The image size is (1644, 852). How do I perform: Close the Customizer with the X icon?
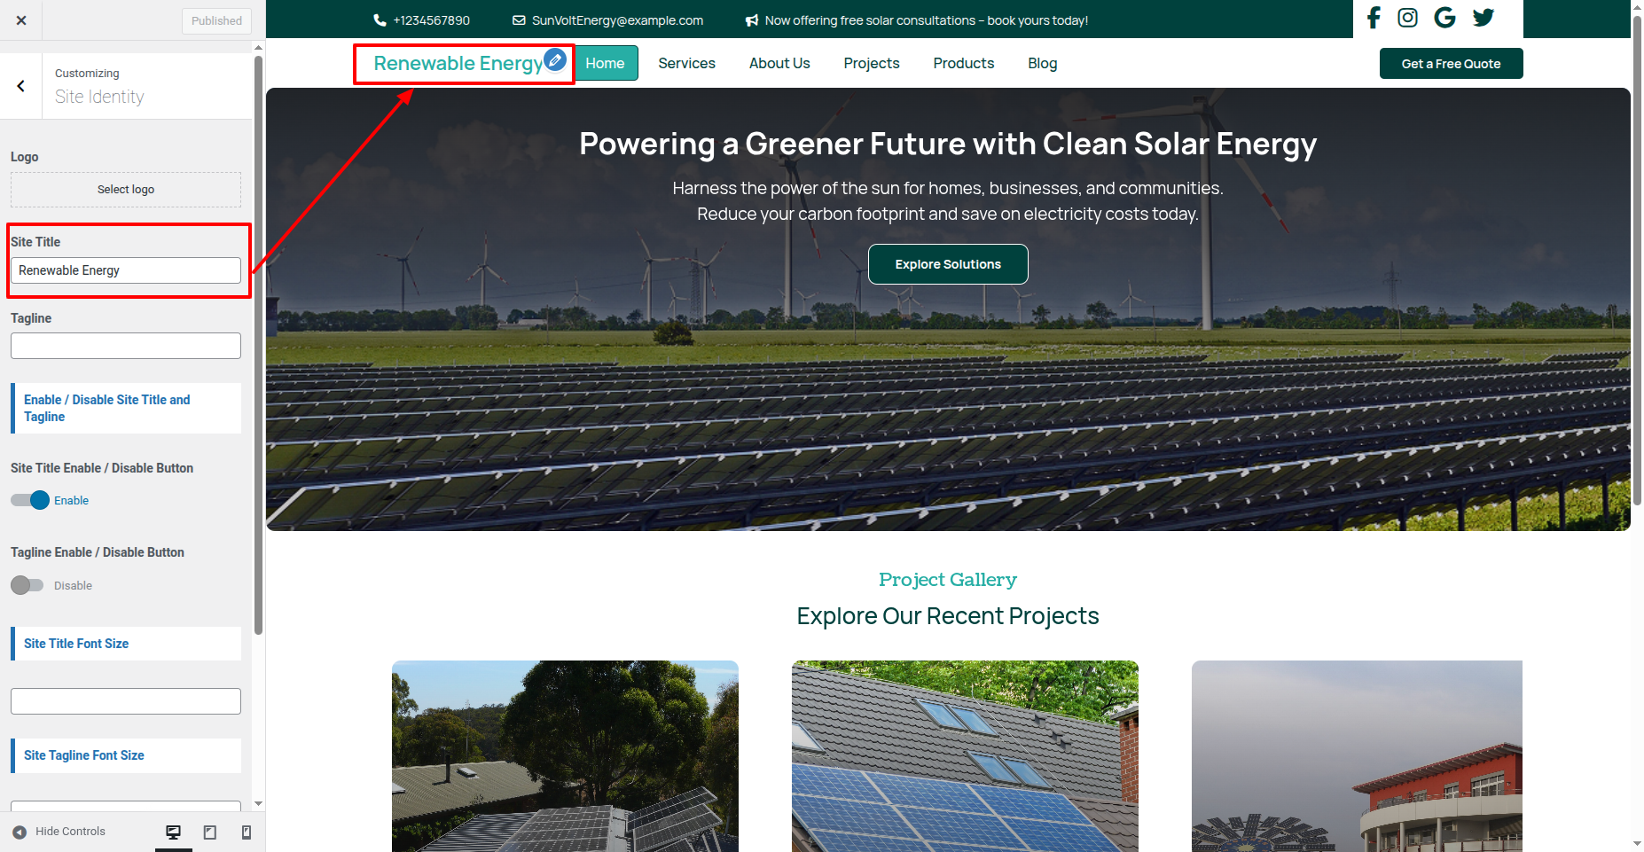point(21,20)
